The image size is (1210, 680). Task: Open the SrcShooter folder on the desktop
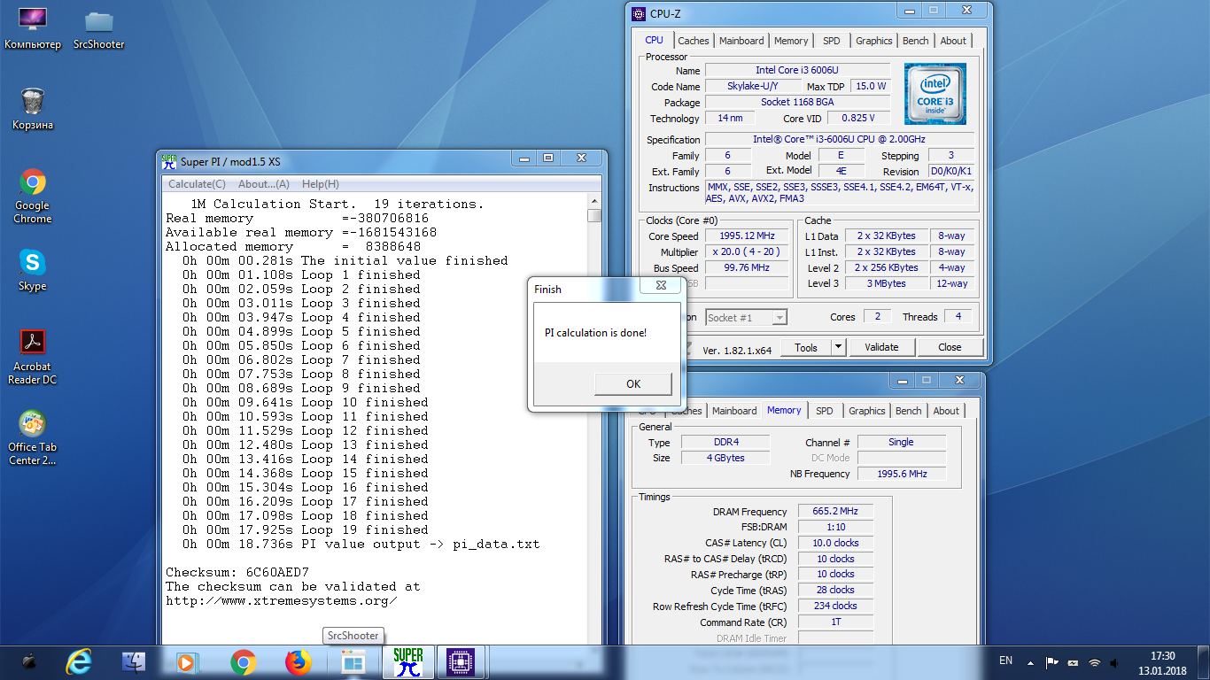click(x=99, y=28)
